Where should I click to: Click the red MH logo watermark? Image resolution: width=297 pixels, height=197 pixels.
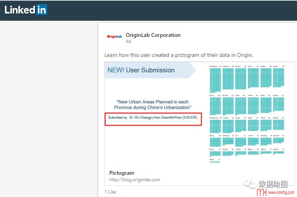pyautogui.click(x=261, y=192)
